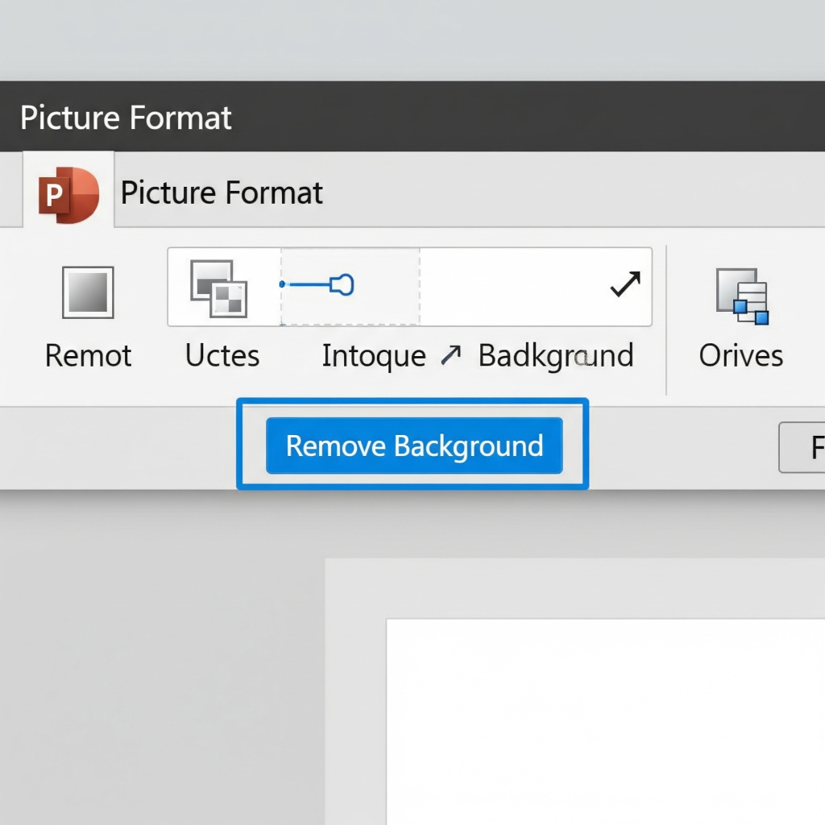
Task: Click the small arrow beside Intoque
Action: 451,356
